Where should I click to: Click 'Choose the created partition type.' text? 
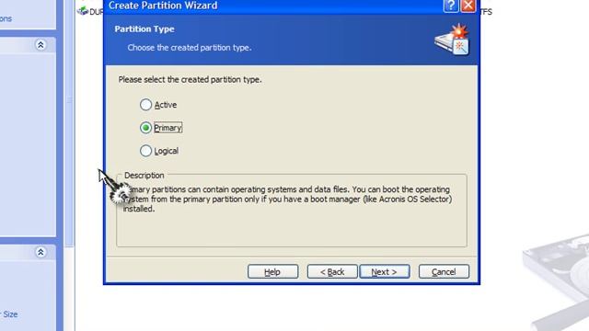pyautogui.click(x=190, y=48)
